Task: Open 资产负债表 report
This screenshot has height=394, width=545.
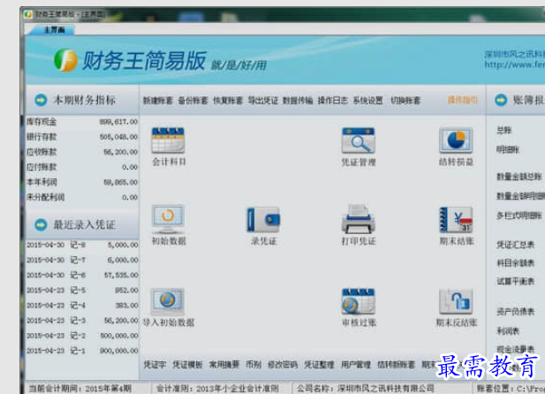Action: point(516,312)
